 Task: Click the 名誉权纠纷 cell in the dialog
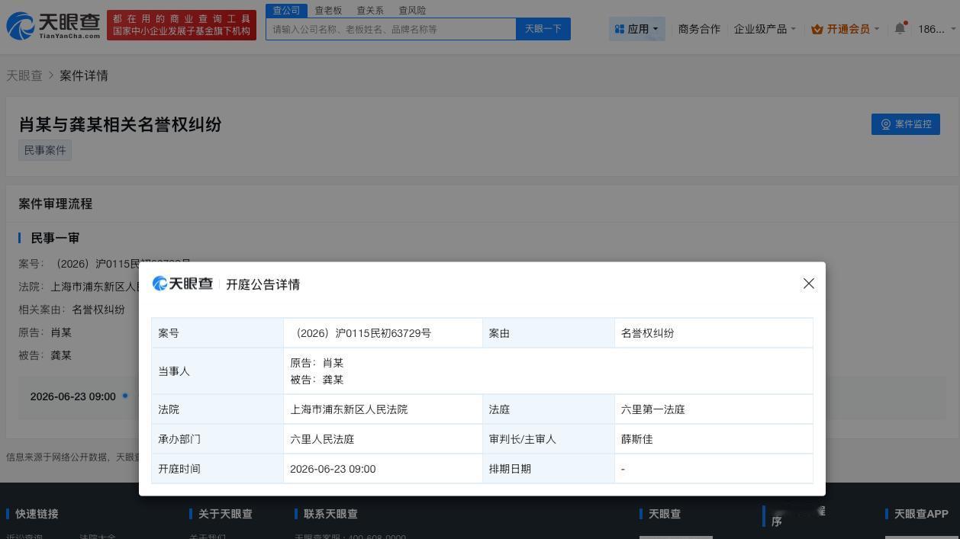[714, 333]
